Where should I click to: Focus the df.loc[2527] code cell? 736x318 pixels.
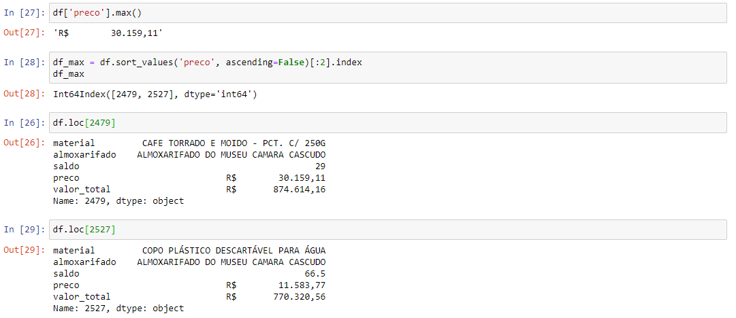[387, 230]
